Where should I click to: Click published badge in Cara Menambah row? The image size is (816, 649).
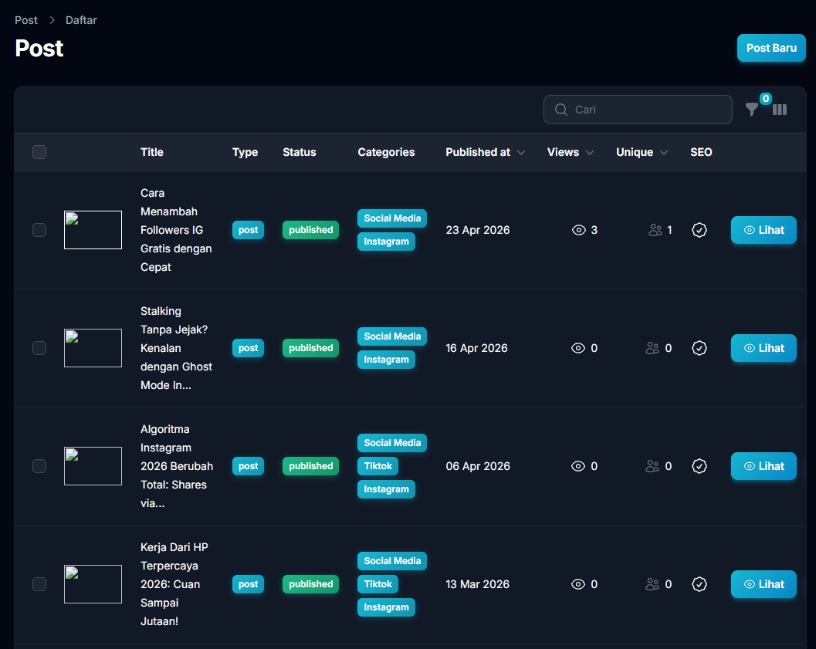[x=310, y=230]
